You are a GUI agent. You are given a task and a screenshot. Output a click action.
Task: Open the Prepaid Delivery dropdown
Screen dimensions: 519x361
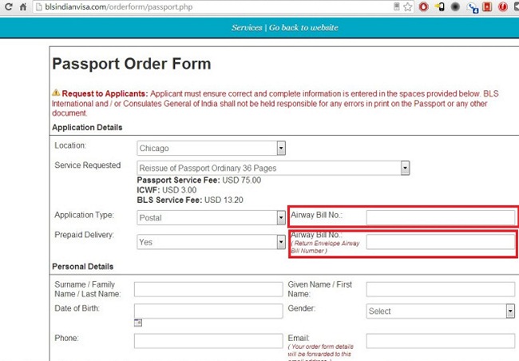point(211,241)
